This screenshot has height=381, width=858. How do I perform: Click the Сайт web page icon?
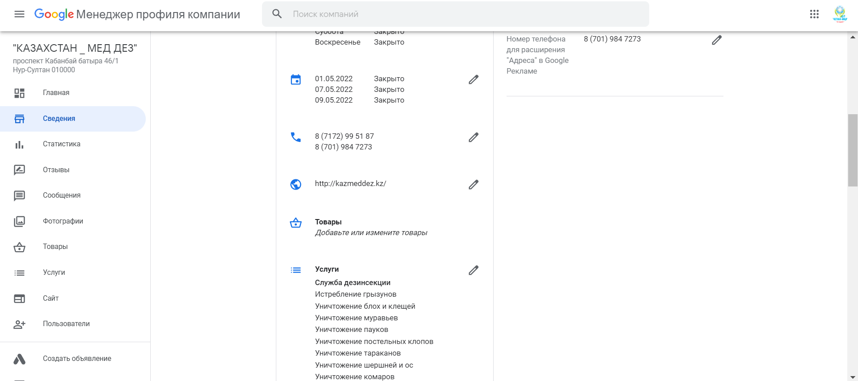click(19, 298)
